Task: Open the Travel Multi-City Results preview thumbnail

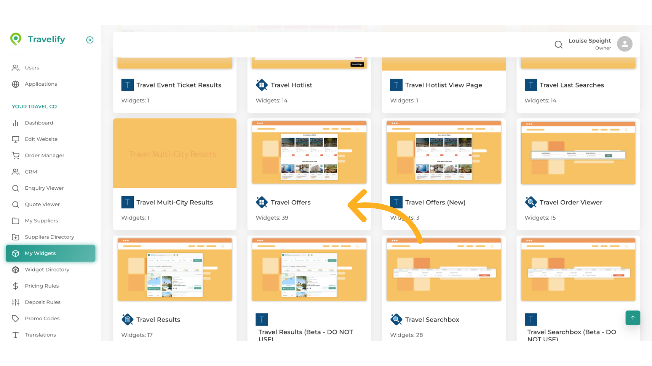Action: (175, 153)
